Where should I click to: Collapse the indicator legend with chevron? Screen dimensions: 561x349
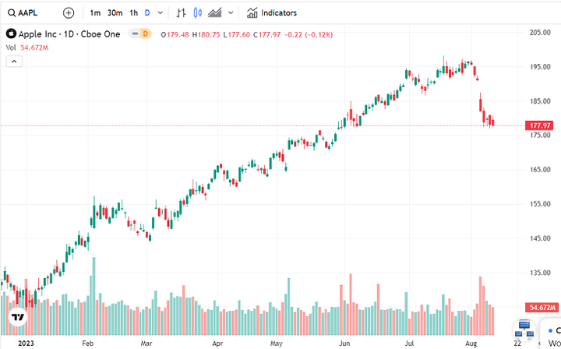tap(14, 62)
